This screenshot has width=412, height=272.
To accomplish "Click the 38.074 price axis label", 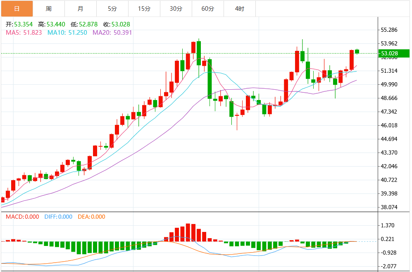I will pos(389,208).
